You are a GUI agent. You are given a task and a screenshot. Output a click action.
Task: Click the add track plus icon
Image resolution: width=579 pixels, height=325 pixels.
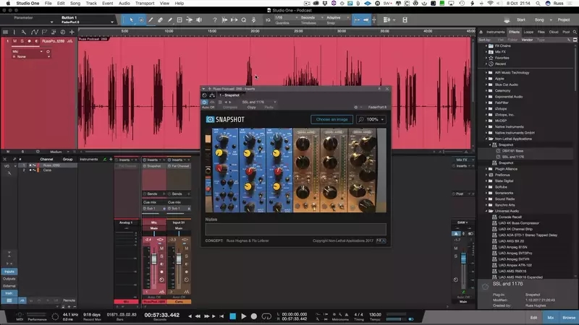[72, 32]
